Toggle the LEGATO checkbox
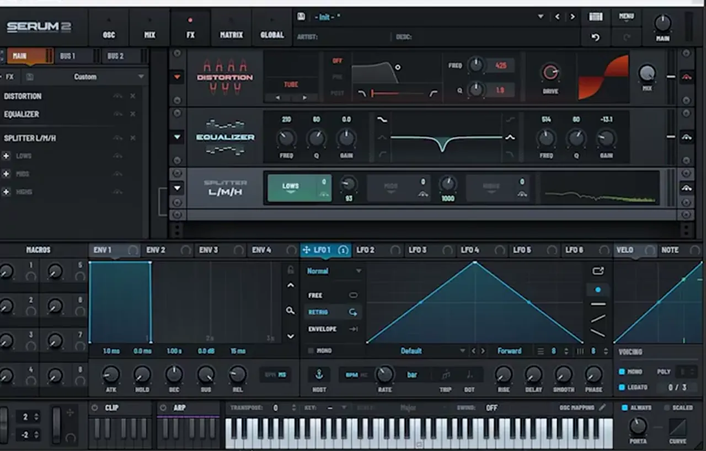This screenshot has width=706, height=451. [622, 388]
